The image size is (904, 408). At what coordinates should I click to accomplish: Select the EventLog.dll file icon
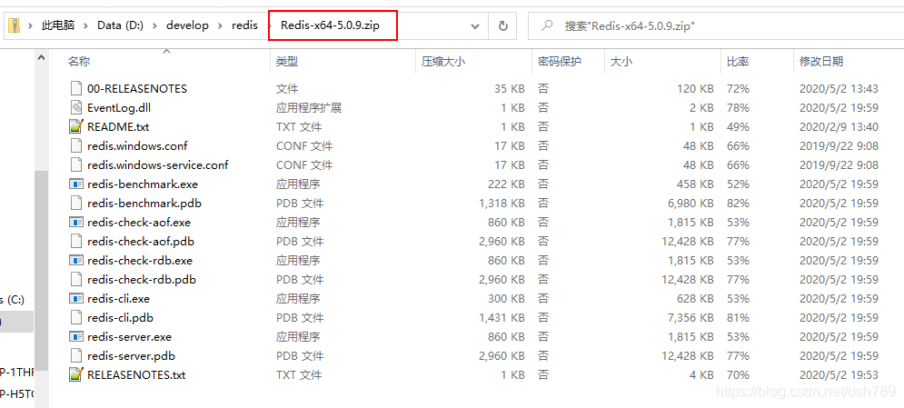point(76,108)
